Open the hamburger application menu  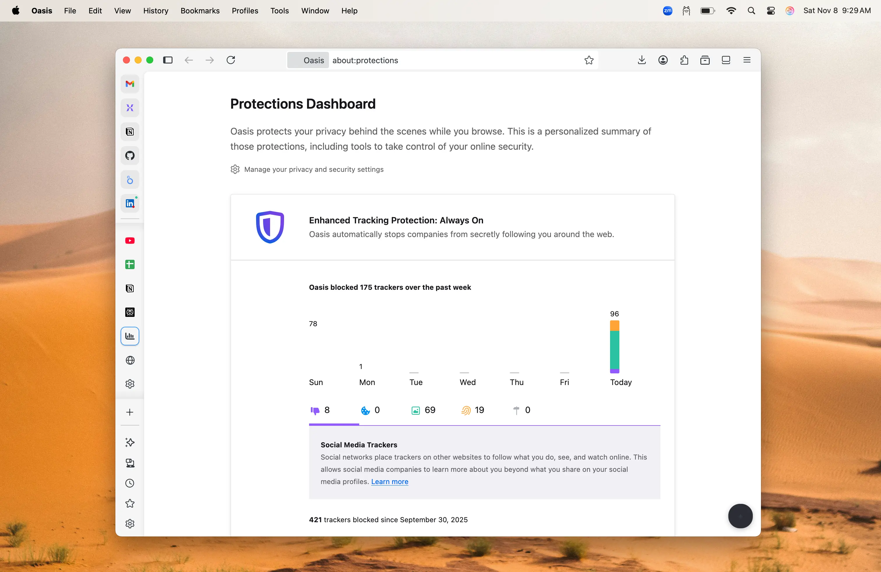747,60
